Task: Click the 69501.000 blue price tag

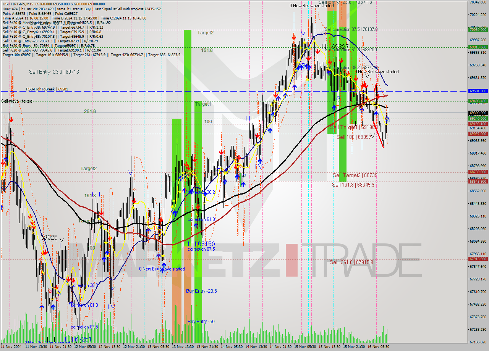Action: coord(478,91)
